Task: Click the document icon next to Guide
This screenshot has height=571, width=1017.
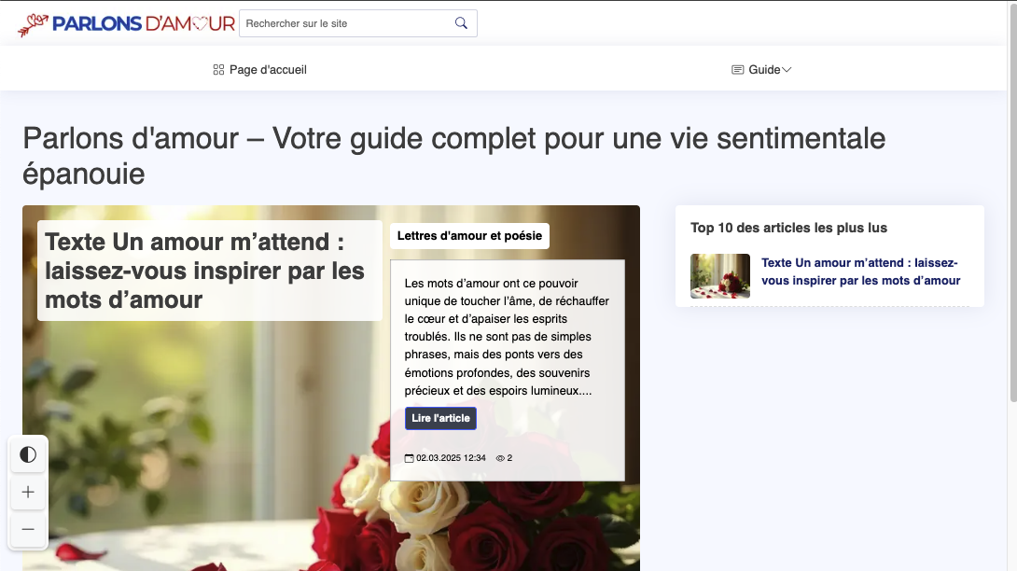Action: [737, 68]
